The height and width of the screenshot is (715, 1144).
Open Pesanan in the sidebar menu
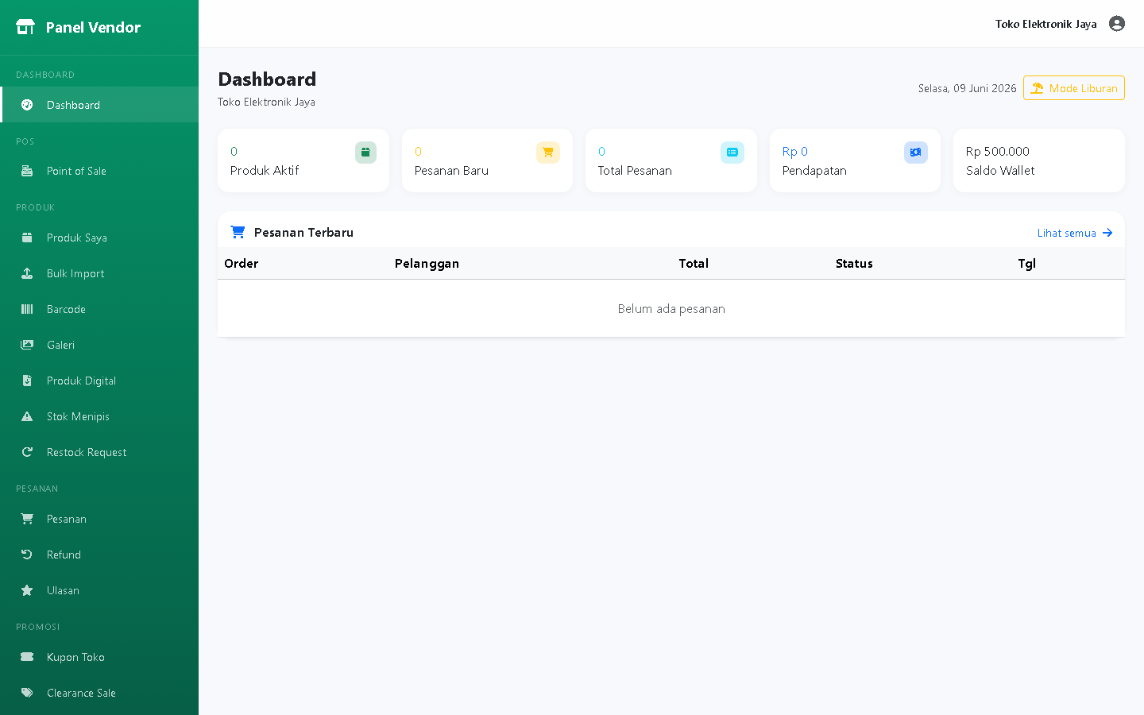pos(99,519)
